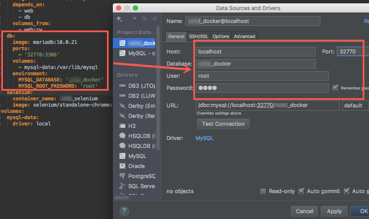The width and height of the screenshot is (369, 219).
Task: Open the MySQL driver link
Action: 204,138
